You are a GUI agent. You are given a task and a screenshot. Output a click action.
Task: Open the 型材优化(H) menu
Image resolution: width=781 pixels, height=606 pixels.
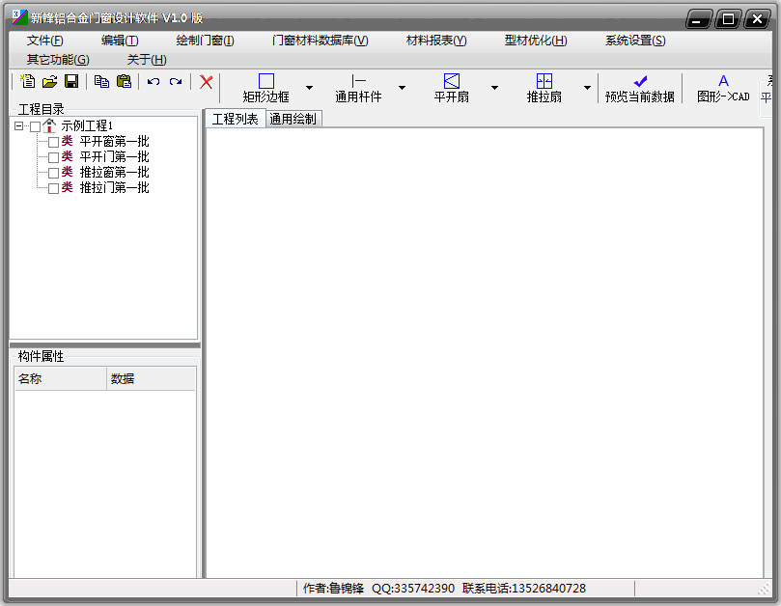(536, 41)
